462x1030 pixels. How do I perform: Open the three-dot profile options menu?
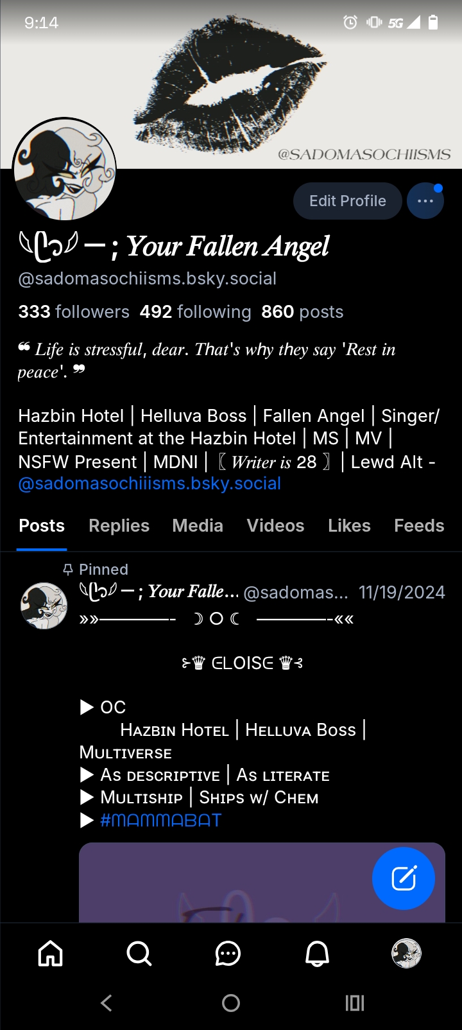(x=425, y=201)
